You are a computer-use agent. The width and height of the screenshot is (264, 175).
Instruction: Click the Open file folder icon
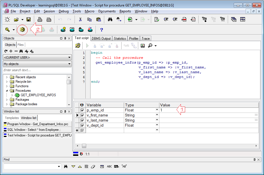(x=16, y=19)
